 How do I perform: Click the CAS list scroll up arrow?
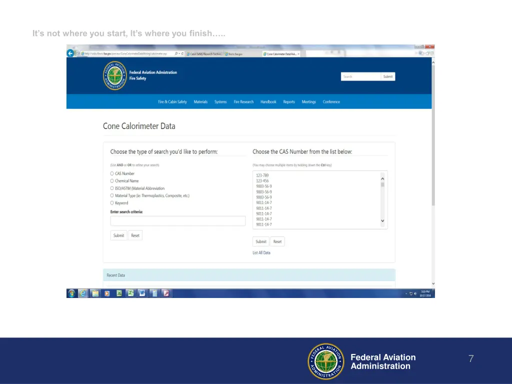[x=382, y=178]
